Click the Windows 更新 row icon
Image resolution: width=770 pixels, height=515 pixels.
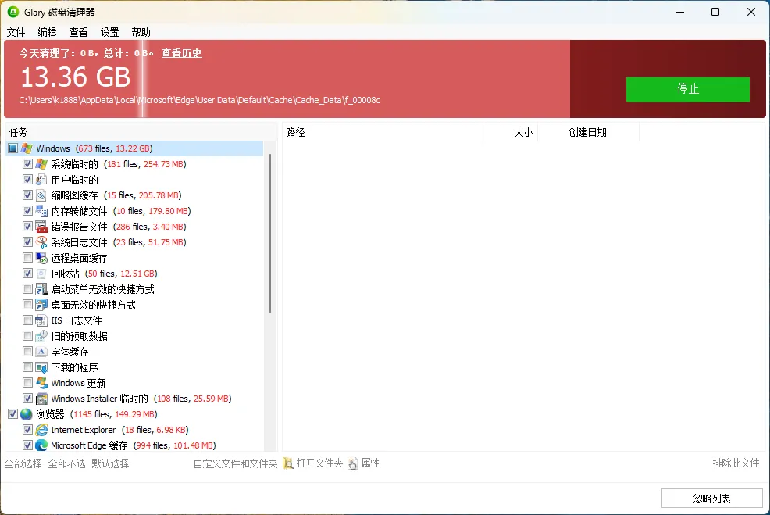coord(41,383)
